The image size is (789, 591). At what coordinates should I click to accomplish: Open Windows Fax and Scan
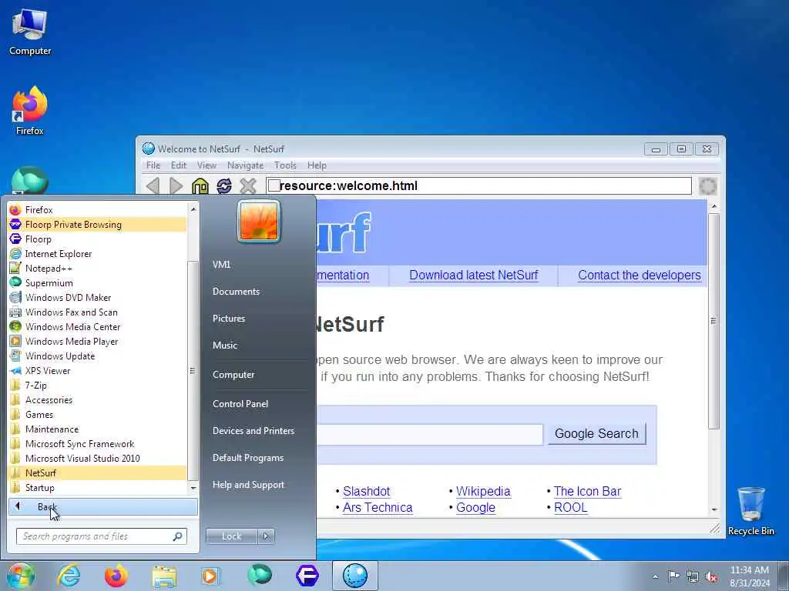97,312
